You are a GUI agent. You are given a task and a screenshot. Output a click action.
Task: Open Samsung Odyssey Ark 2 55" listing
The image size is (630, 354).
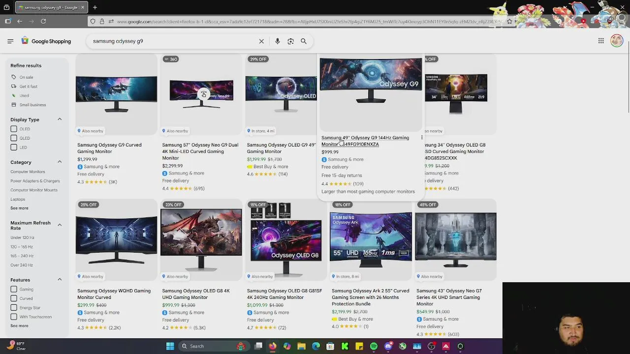click(x=370, y=297)
